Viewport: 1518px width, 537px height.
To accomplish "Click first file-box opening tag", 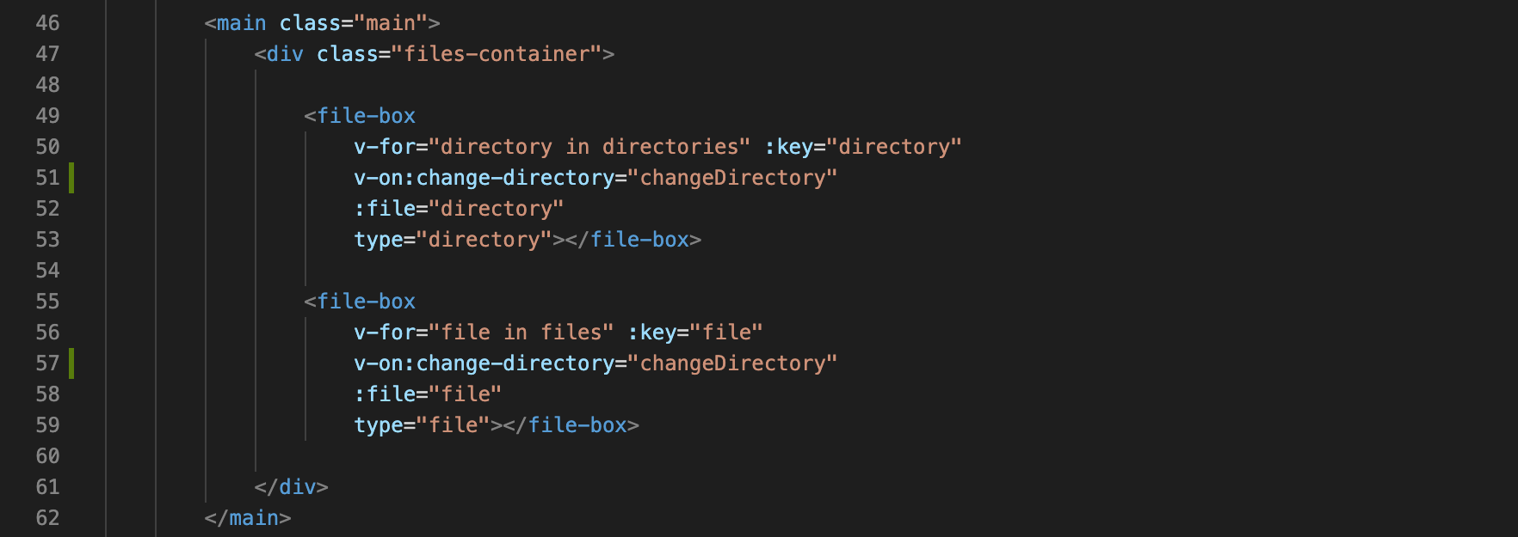I will pos(360,116).
